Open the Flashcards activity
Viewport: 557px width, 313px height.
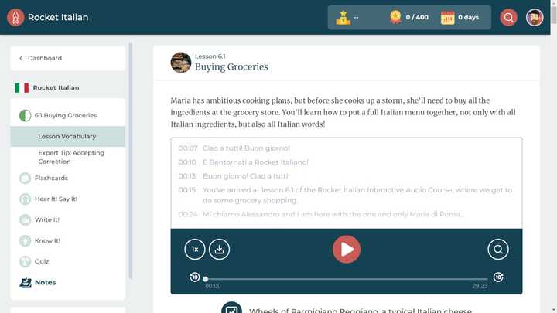click(x=51, y=179)
